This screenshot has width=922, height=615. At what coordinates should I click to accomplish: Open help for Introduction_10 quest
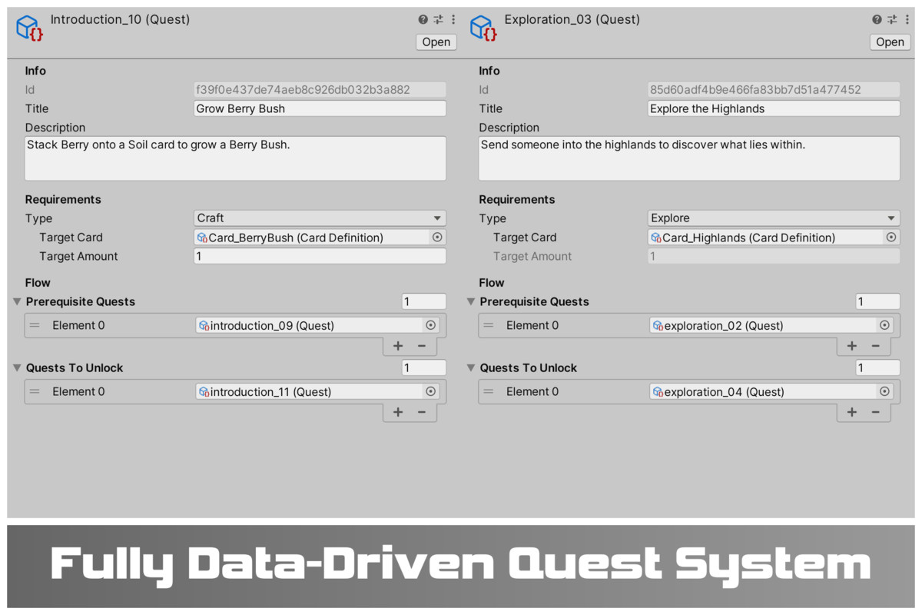point(423,20)
